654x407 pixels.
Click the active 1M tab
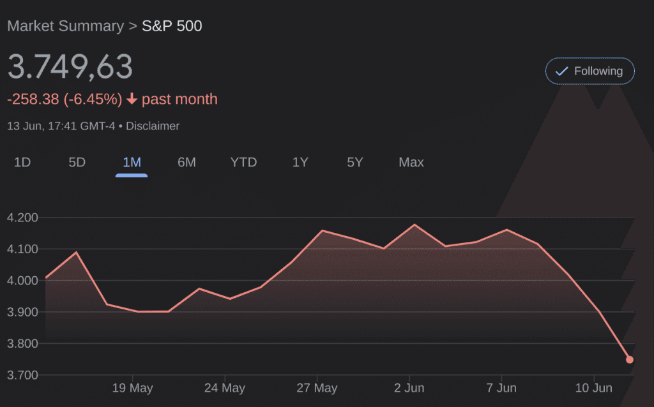coord(132,163)
